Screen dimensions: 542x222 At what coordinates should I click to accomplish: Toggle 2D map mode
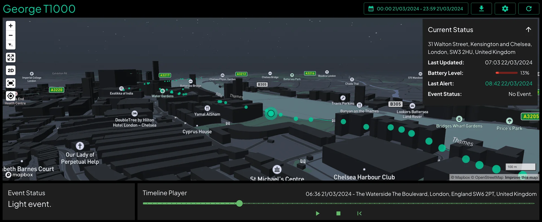click(11, 70)
